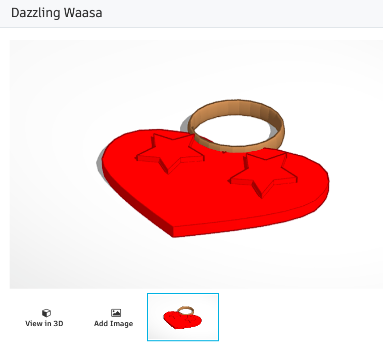Click the left star on the heart
Screen dimensions: 383x354
(170, 153)
